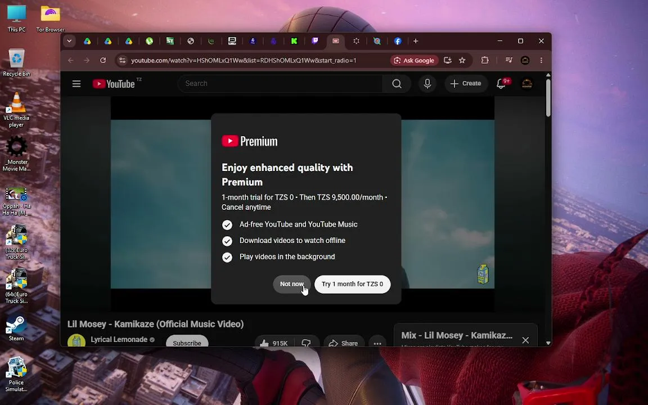Select the (32x)Euro Truck Simulator shortcut

tap(16, 242)
